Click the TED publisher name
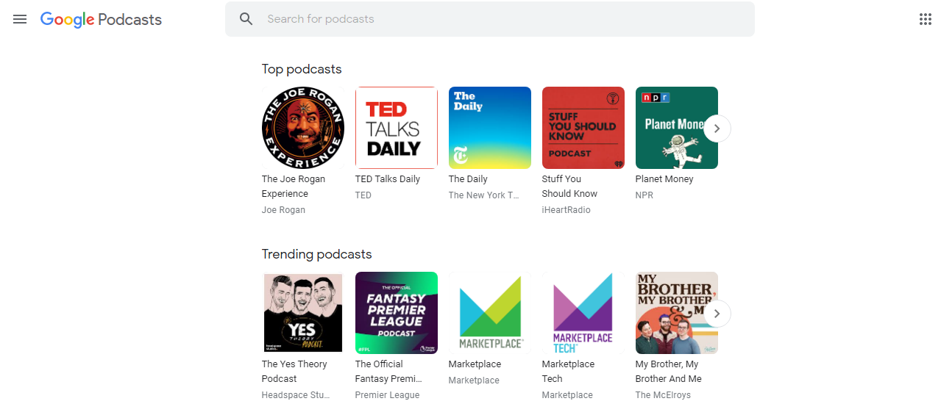 click(363, 195)
